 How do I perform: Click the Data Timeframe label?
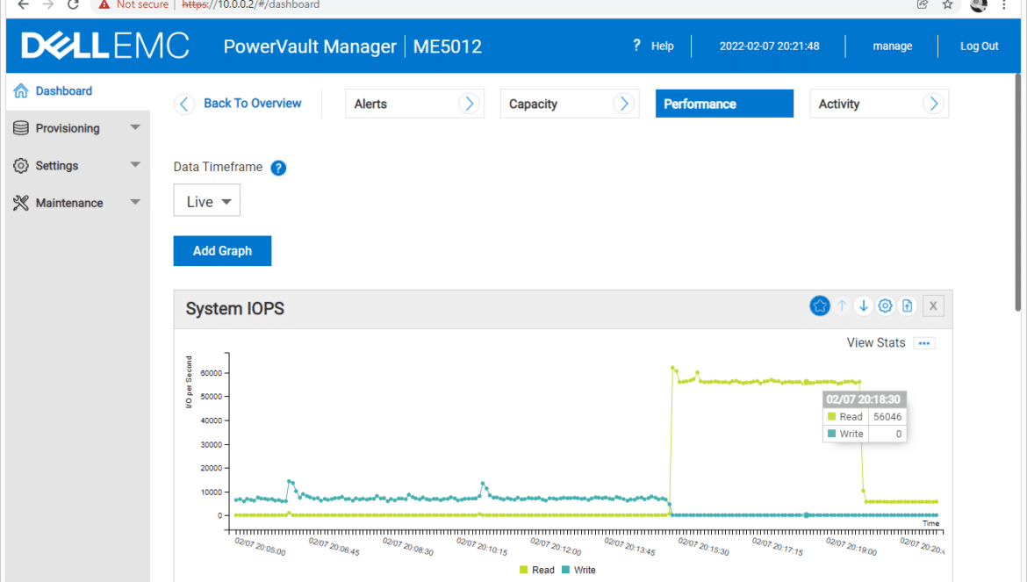click(x=218, y=167)
